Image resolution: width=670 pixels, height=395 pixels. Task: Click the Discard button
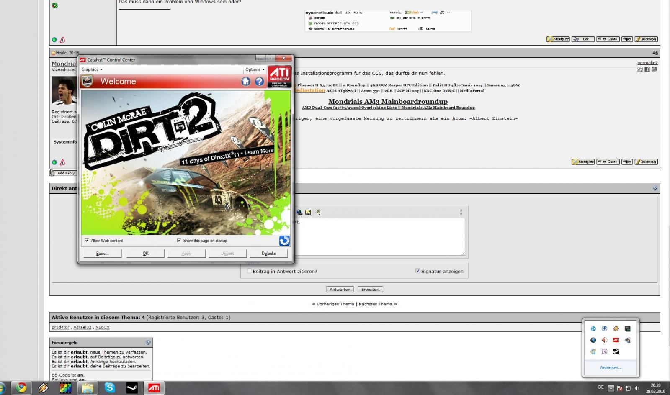[228, 253]
